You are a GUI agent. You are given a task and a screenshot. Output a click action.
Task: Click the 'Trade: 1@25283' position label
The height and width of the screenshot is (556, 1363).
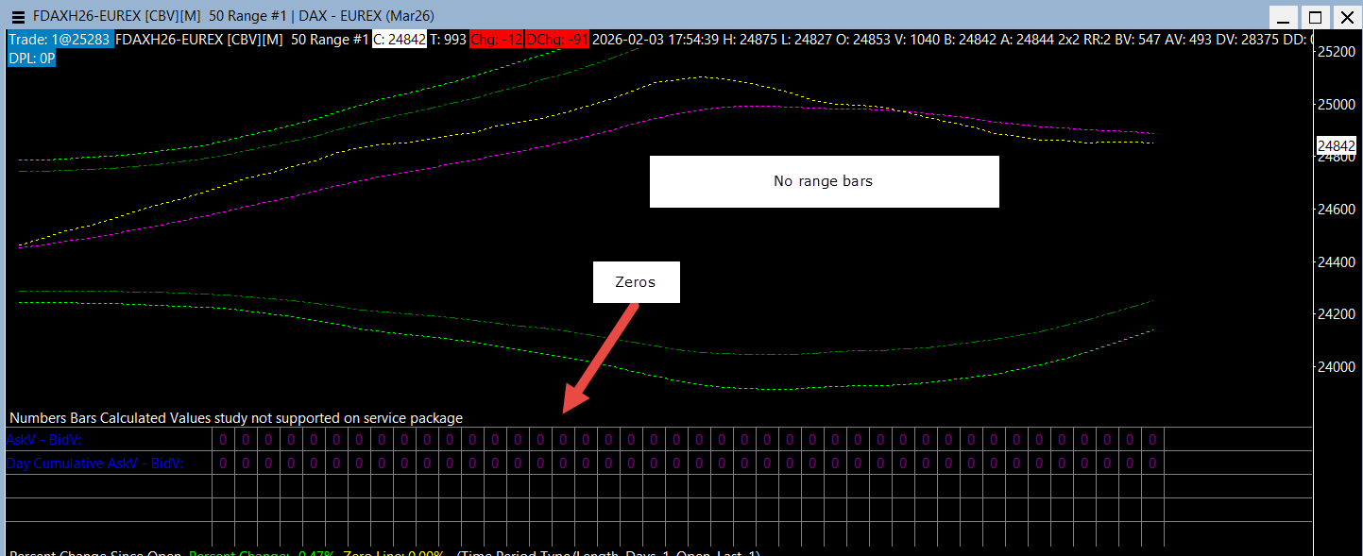[x=60, y=40]
